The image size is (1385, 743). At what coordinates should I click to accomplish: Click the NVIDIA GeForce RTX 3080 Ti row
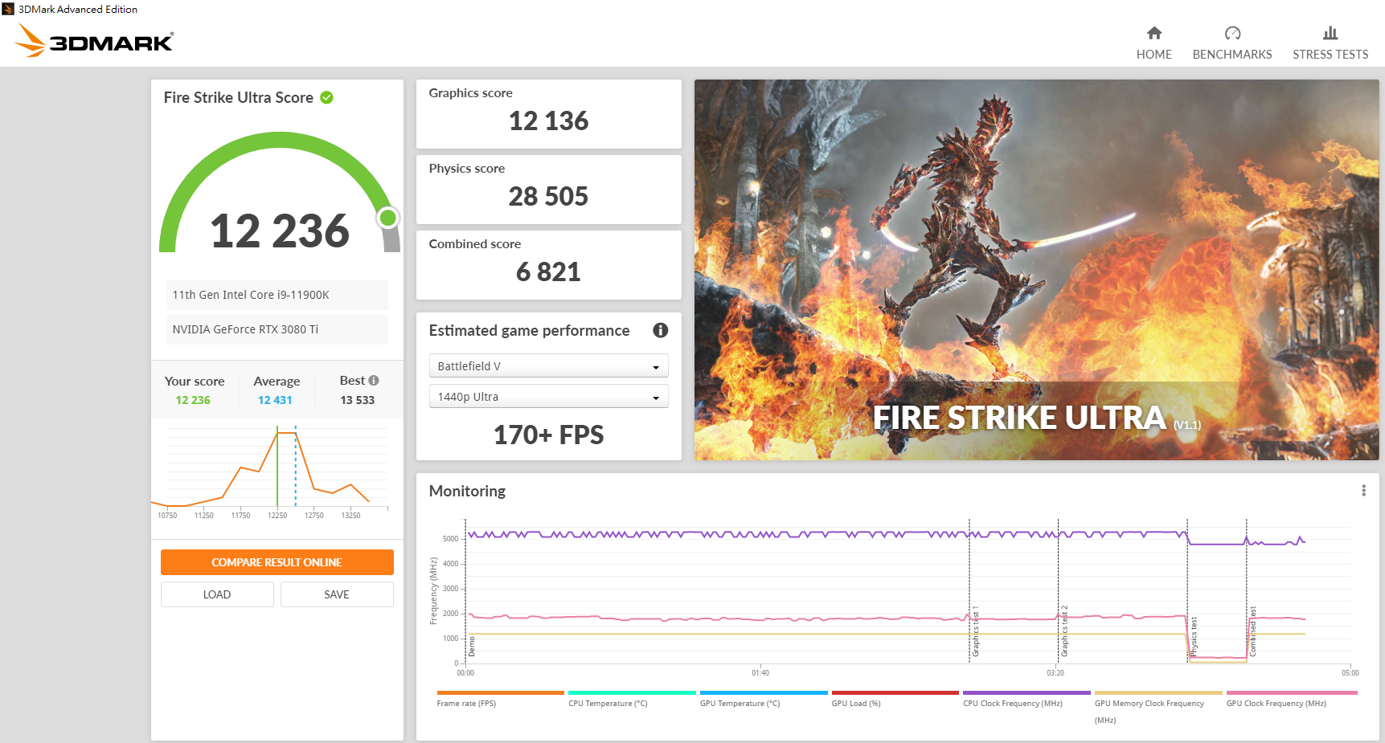coord(277,329)
